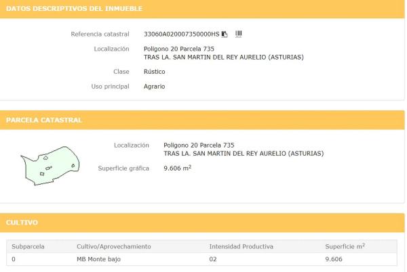Screen dimensions: 407x272
Task: Click the 'Rústico' class value
Action: click(155, 71)
